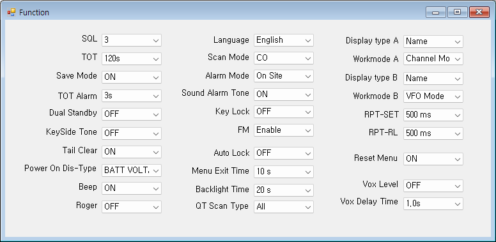Open the Backlight Time dropdown

click(x=284, y=190)
